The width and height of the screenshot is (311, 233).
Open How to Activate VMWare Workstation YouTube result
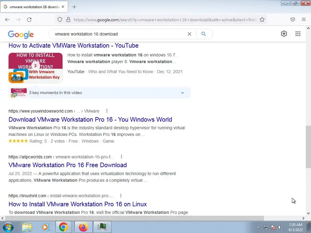click(x=73, y=46)
